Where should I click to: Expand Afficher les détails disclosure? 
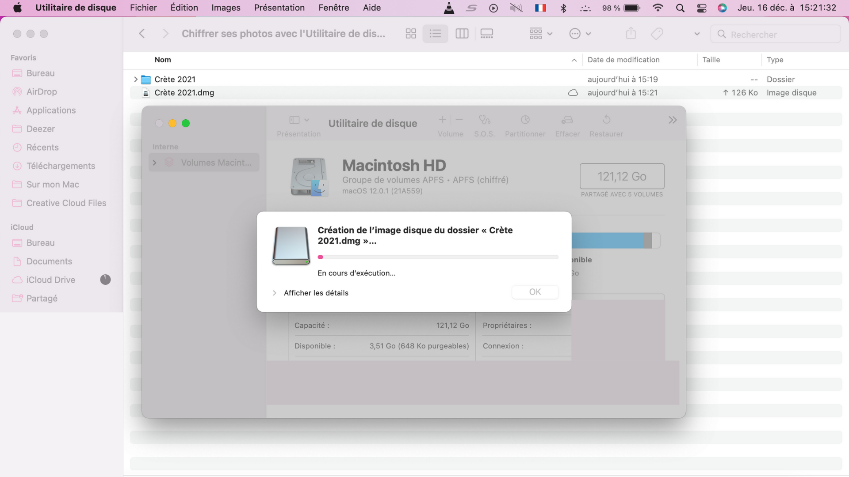[274, 293]
